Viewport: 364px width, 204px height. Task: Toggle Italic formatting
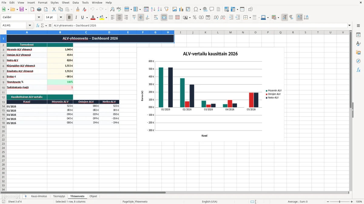(76, 18)
